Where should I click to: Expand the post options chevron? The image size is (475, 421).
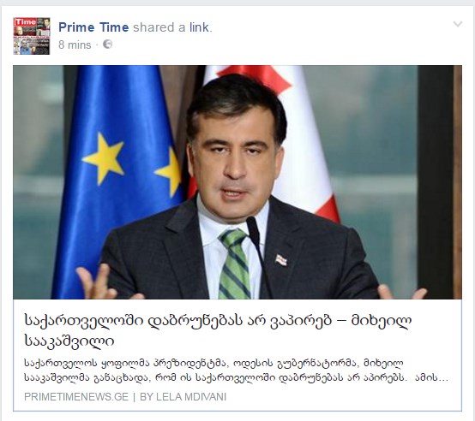pos(458,24)
